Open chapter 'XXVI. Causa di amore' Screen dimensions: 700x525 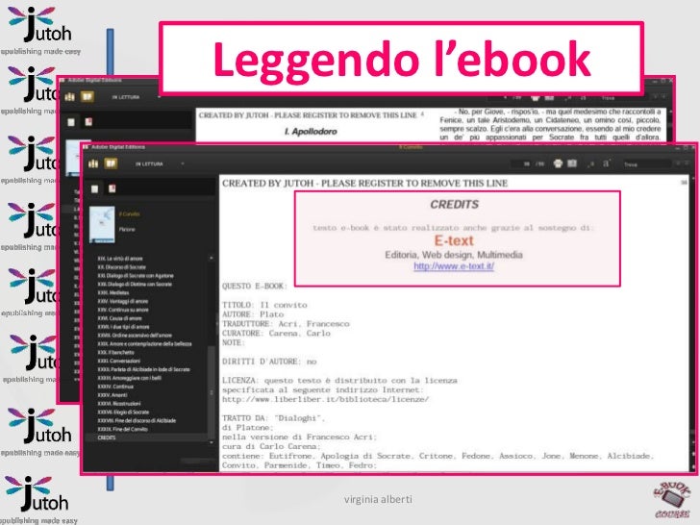(119, 318)
